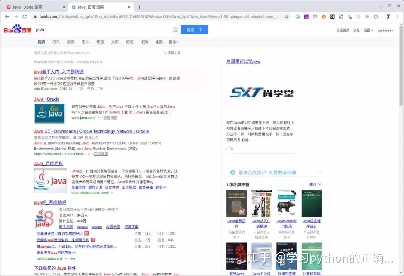Open the 百度首页 link
The image size is (404, 276).
click(343, 30)
